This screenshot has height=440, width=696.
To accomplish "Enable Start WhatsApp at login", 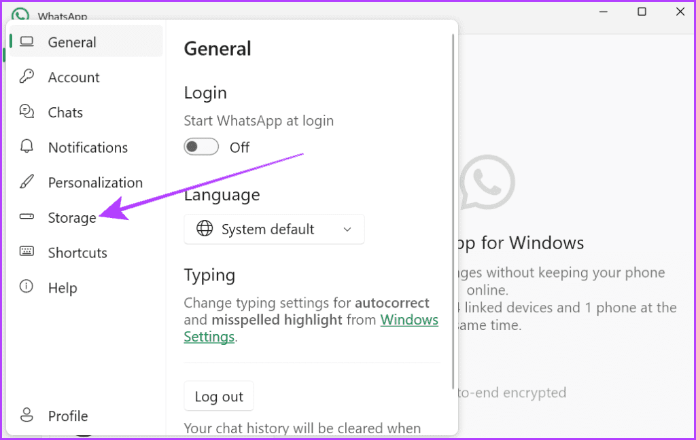I will (201, 147).
